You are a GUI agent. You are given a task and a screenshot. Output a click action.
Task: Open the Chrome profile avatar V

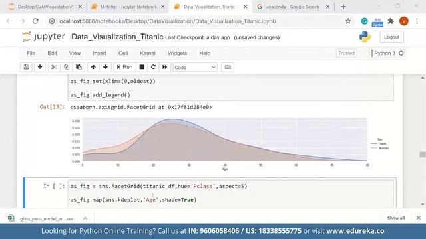404,21
